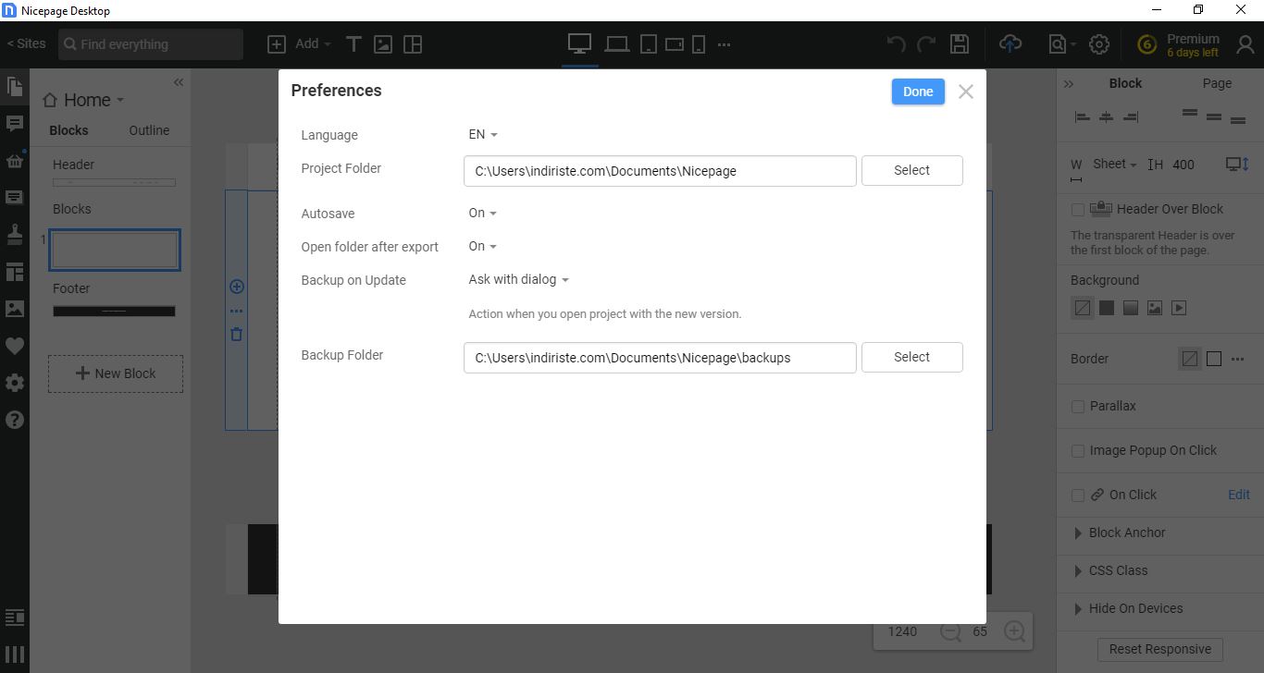
Task: Go back to Sites
Action: point(26,43)
